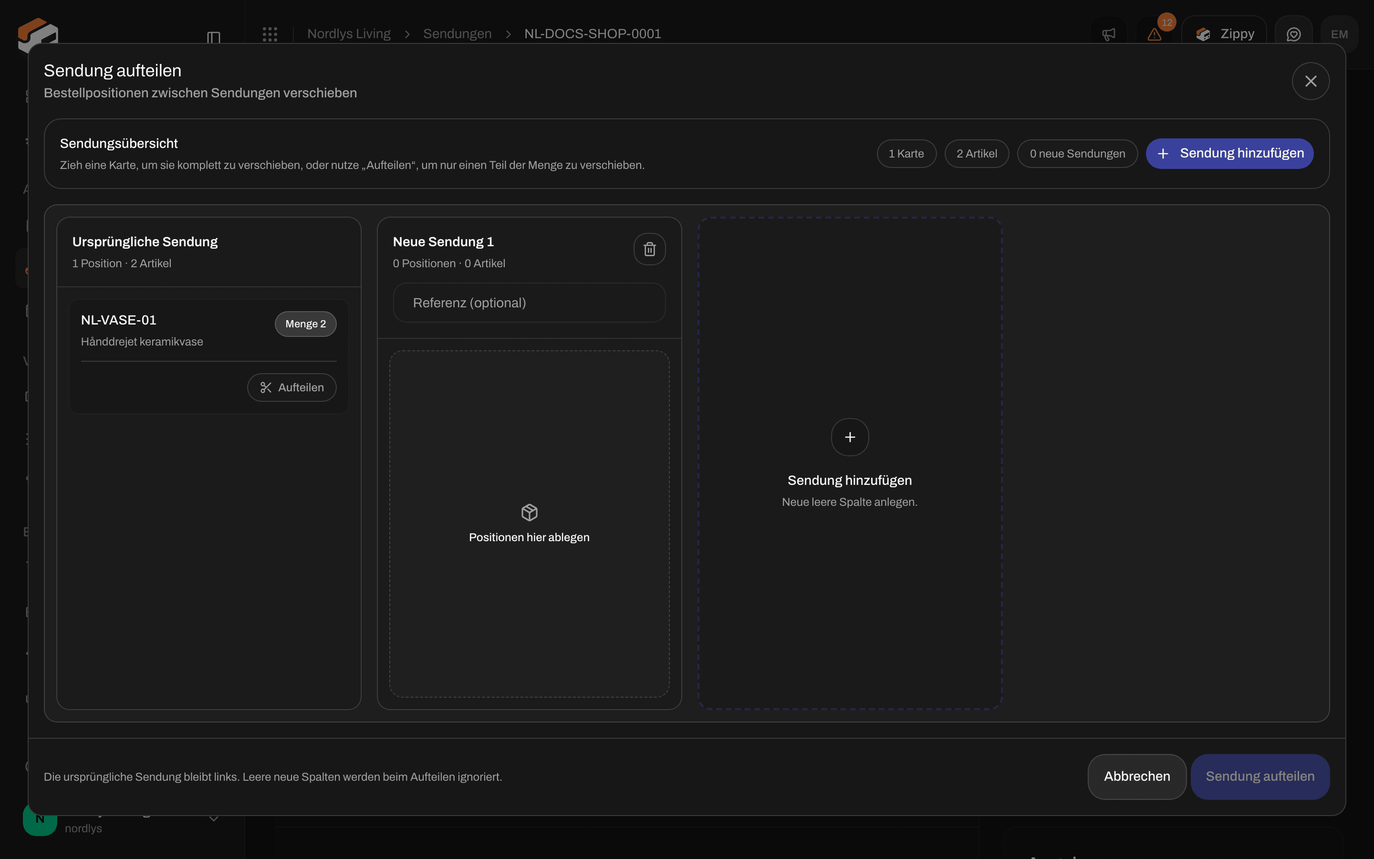Delete Neue Sendung 1 with trash icon
1374x859 pixels.
649,249
